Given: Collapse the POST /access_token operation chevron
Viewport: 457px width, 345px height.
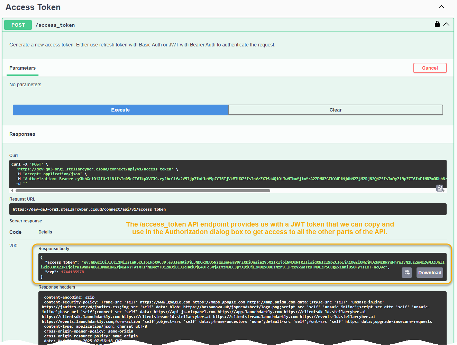Looking at the screenshot, I should point(446,24).
